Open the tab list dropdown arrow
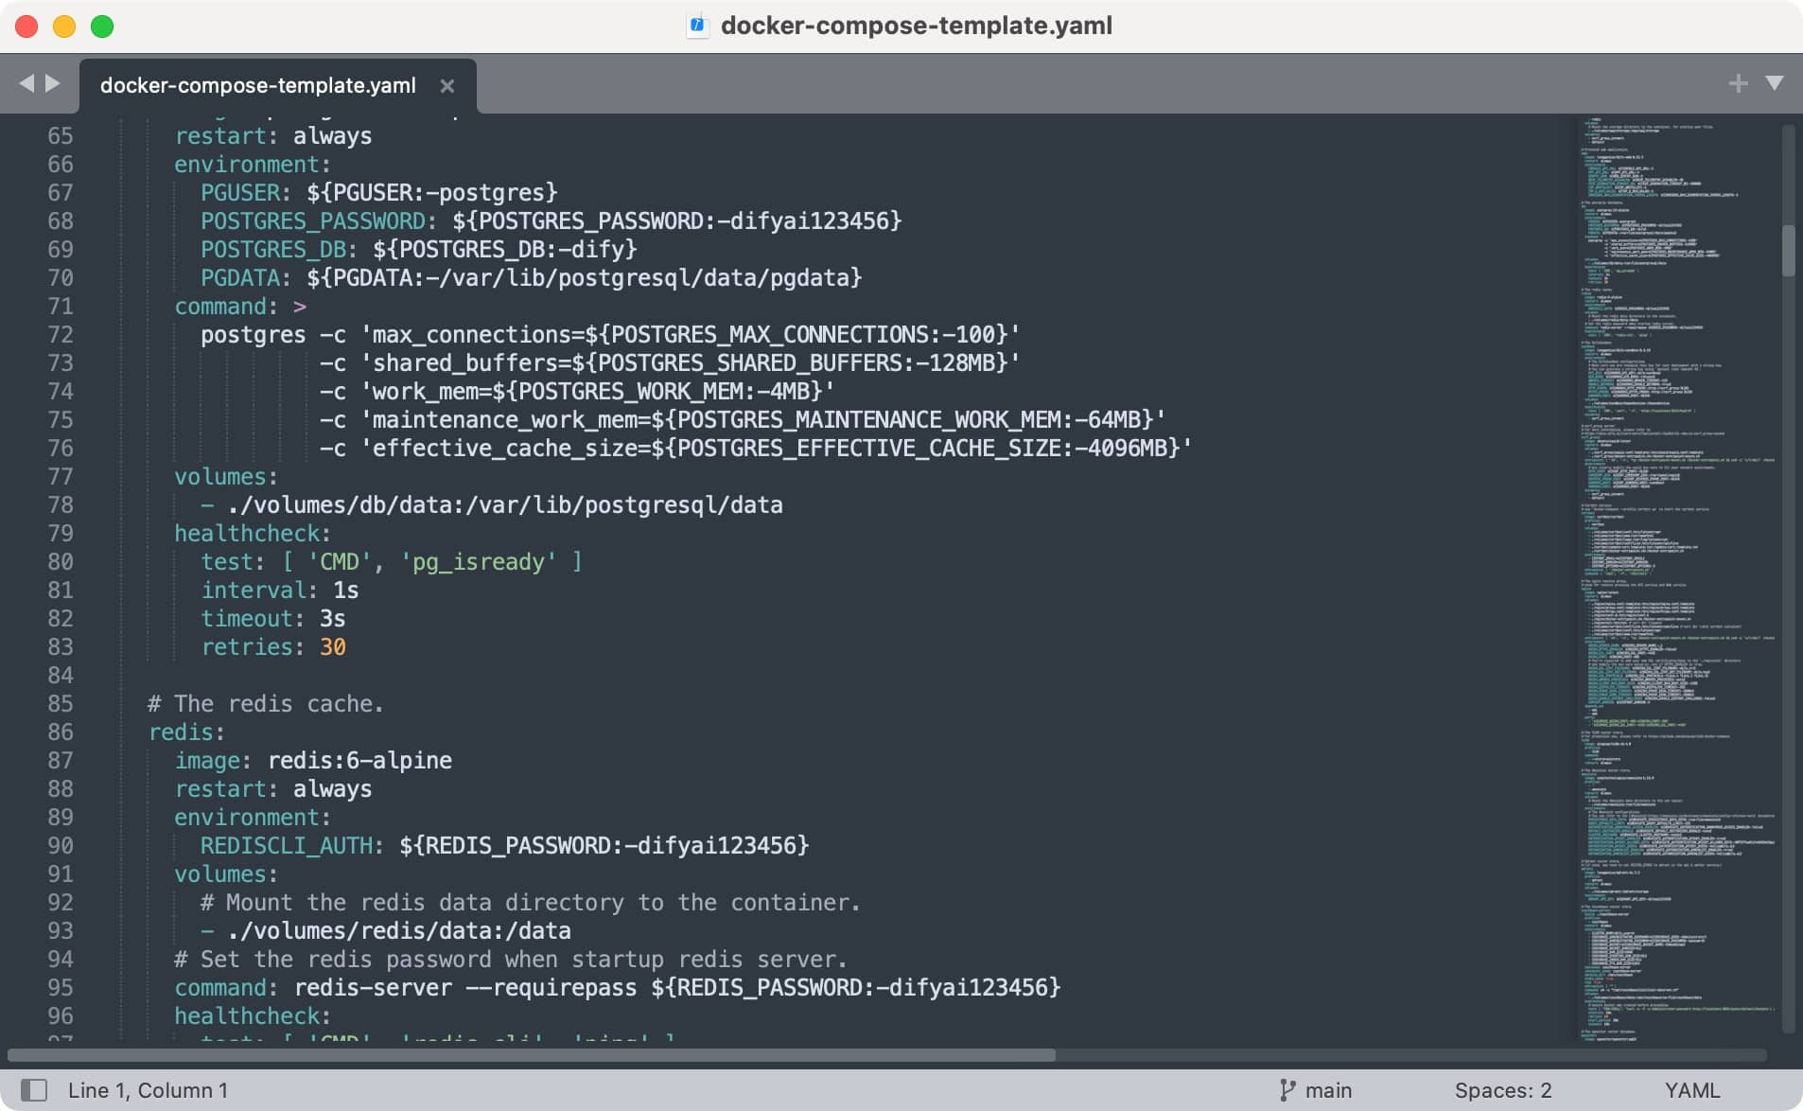Screen dimensions: 1803x1111 pyautogui.click(x=1775, y=83)
